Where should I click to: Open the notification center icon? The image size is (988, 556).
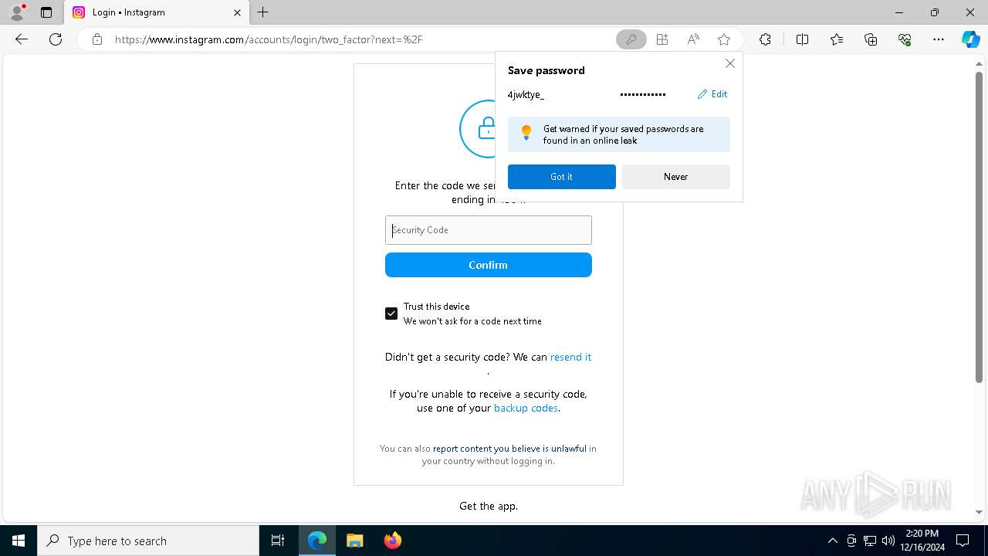(963, 541)
